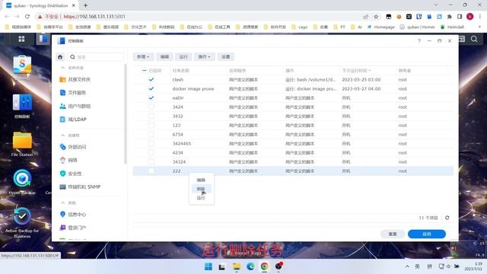
Task: Choose 编辑 in the context menu
Action: [201, 180]
